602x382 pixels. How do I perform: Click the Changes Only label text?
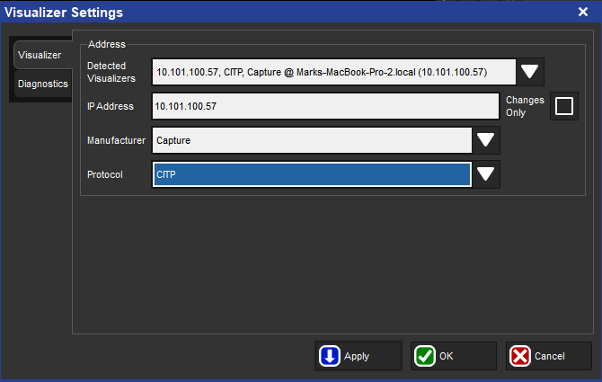click(x=525, y=106)
